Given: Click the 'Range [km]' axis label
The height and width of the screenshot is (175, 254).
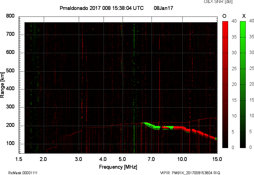Looking at the screenshot, I should tap(2, 85).
